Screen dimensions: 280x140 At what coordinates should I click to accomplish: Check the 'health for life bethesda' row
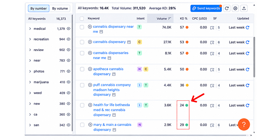pyautogui.click(x=82, y=105)
